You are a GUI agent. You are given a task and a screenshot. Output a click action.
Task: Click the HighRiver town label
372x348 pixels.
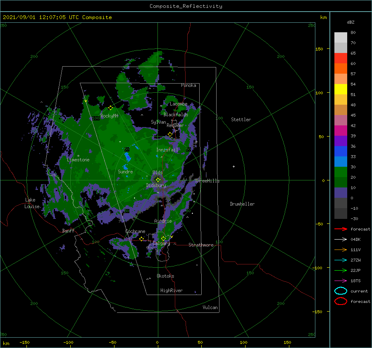coord(172,290)
